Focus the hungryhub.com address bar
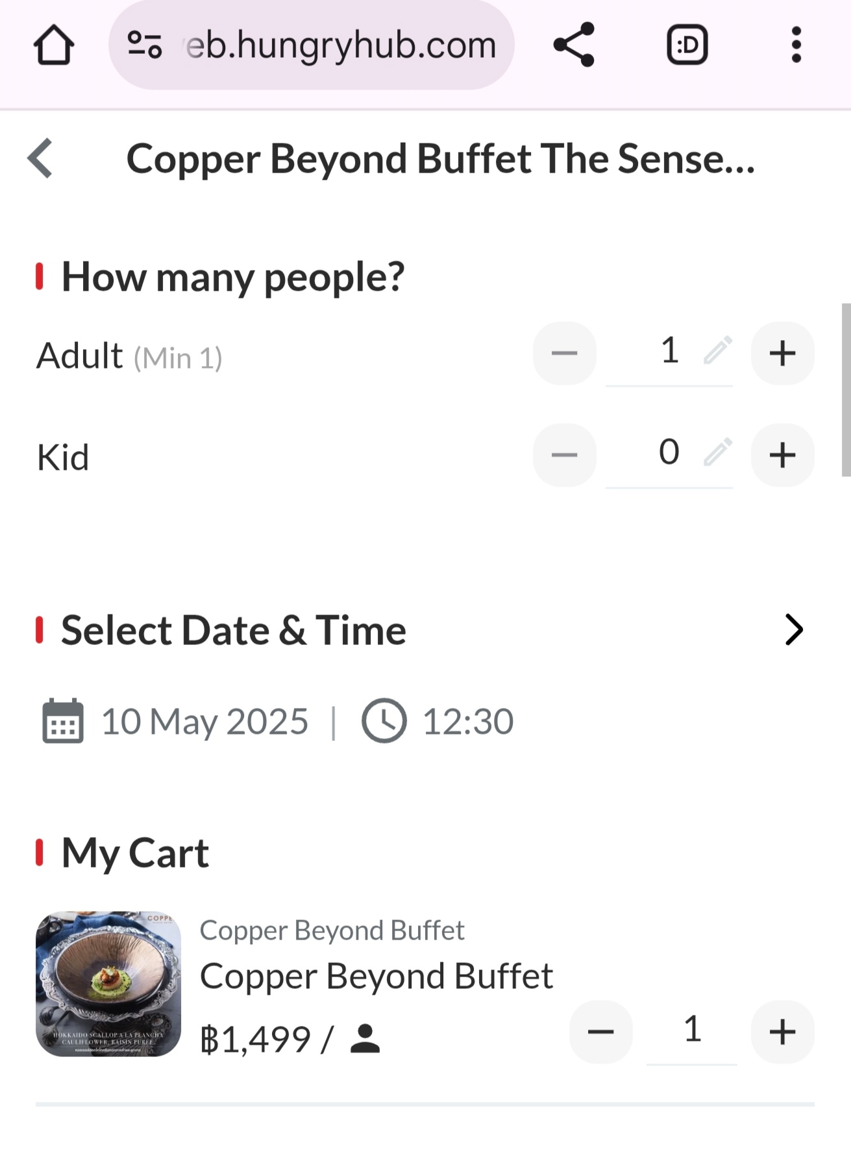 [x=312, y=45]
